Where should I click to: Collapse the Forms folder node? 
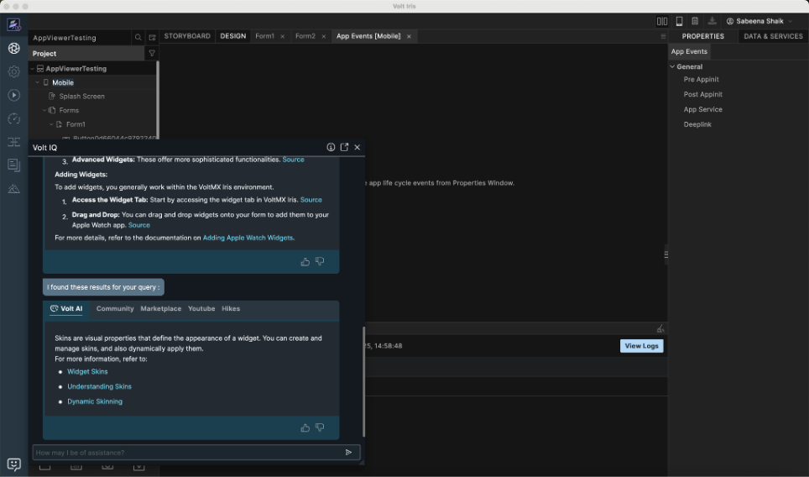point(44,111)
